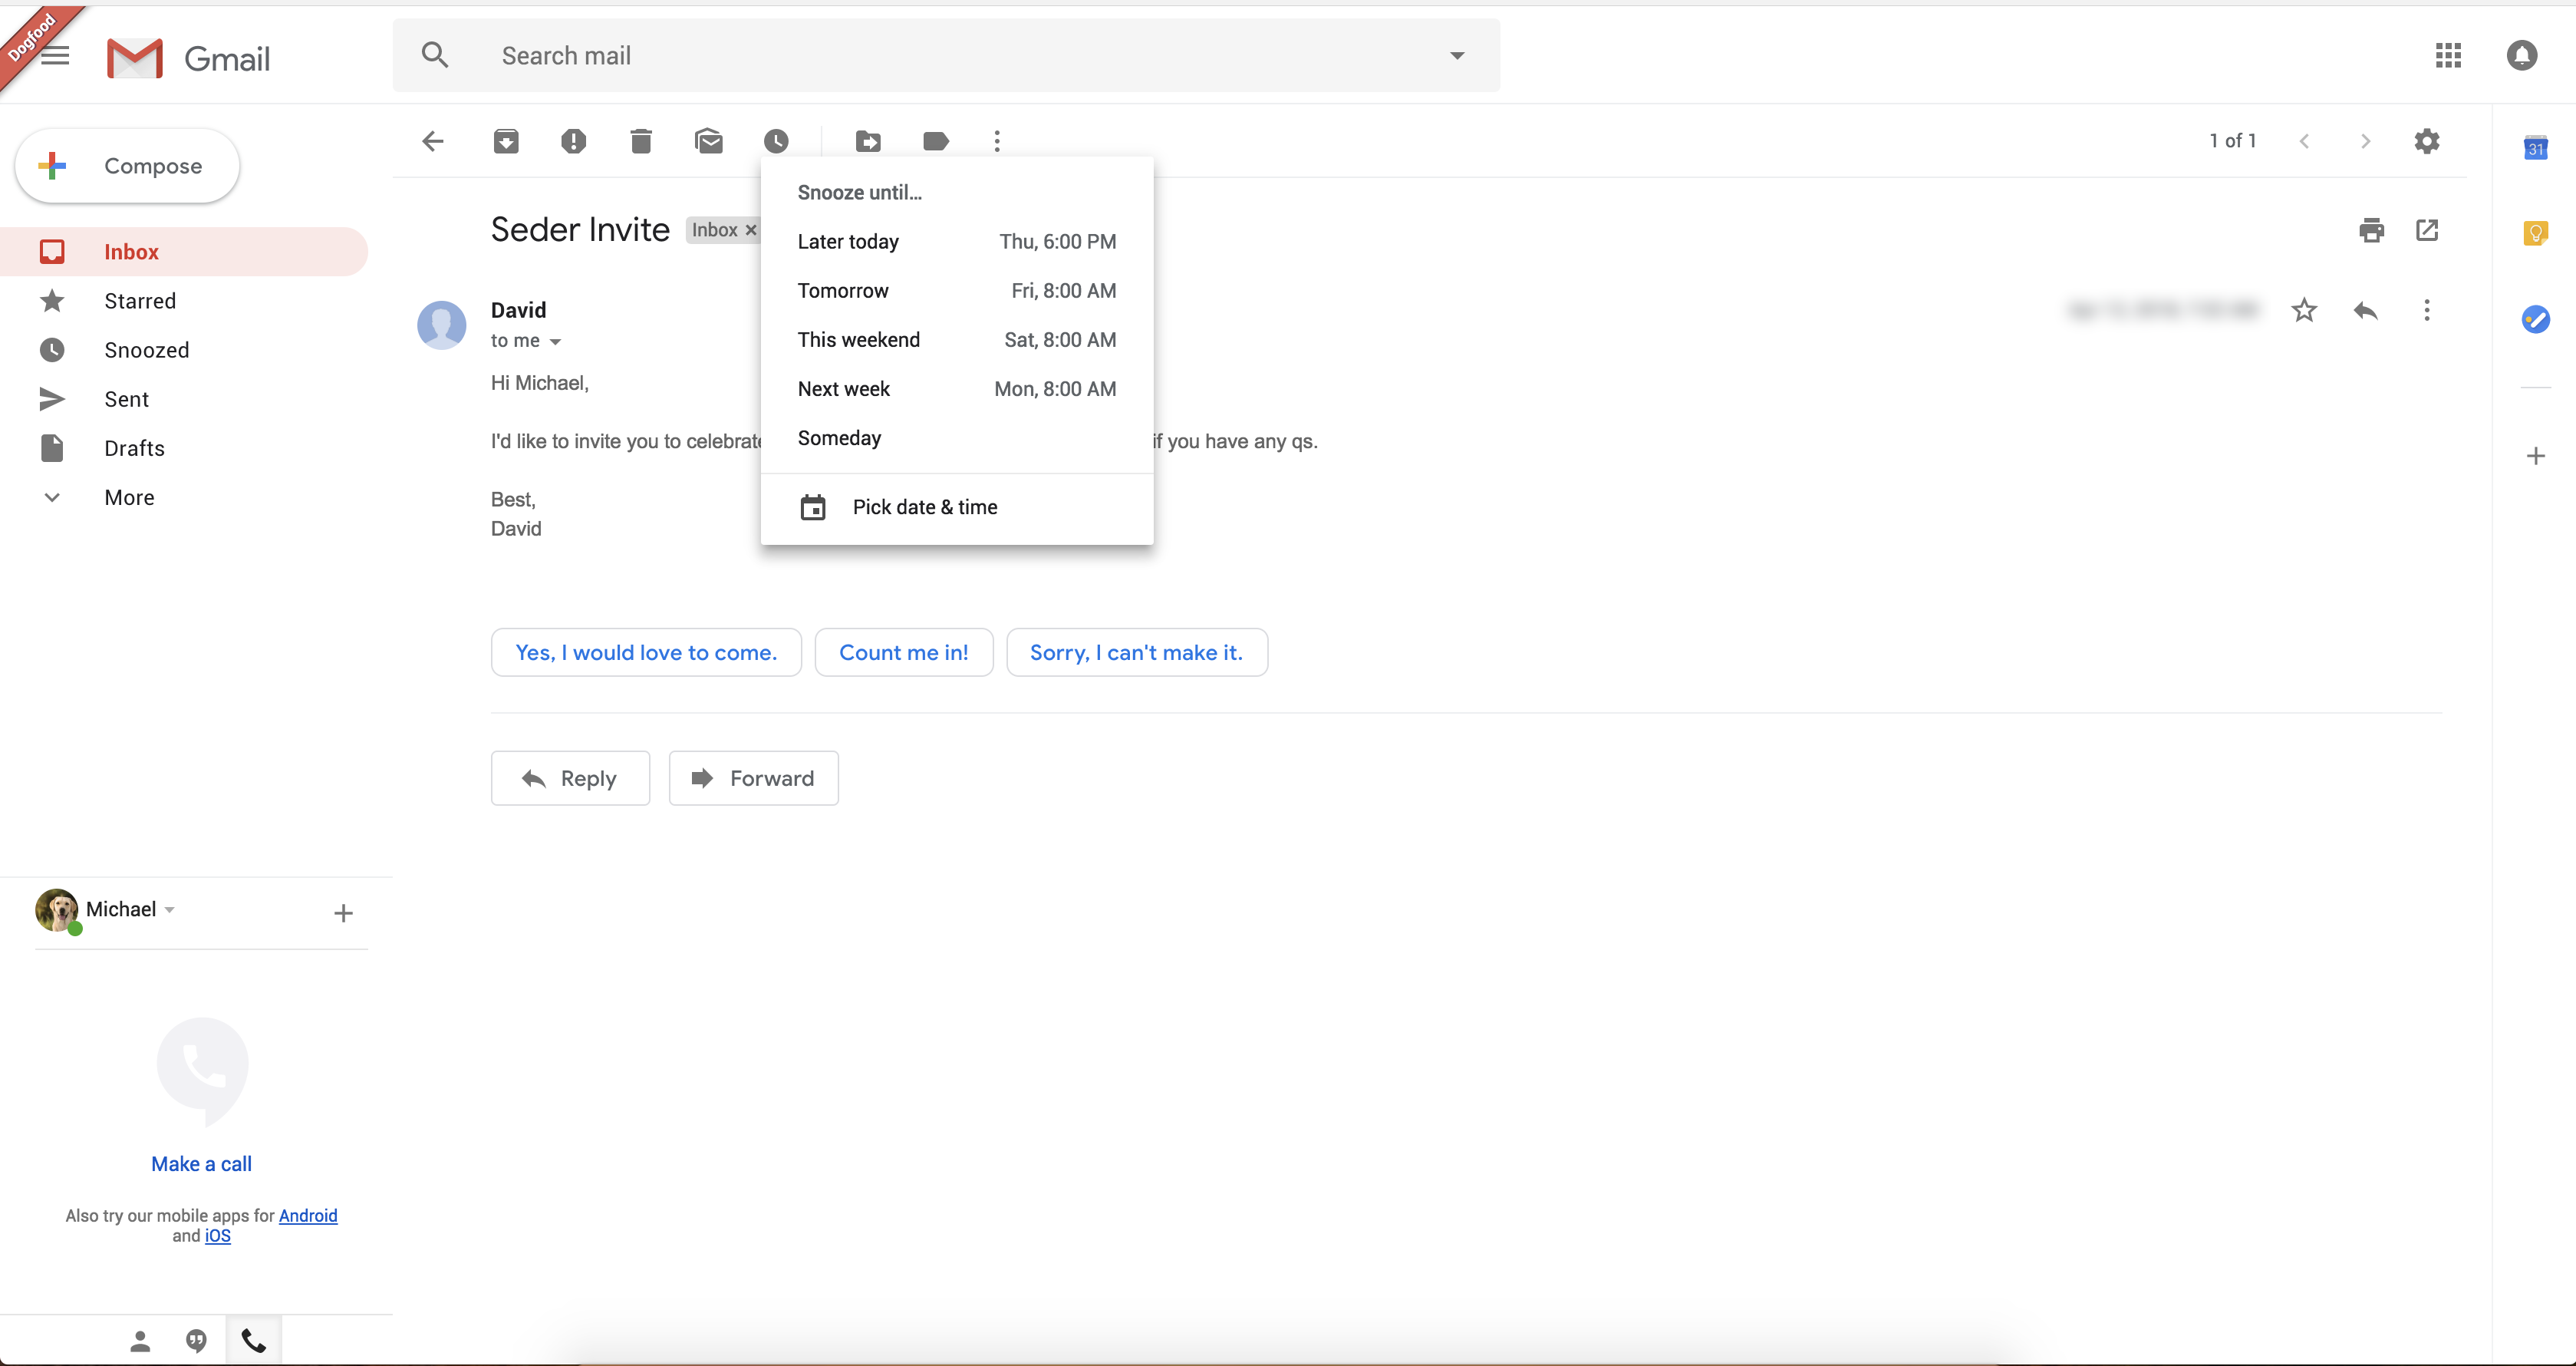
Task: Click the 'Sorry, I can't make it' button
Action: tap(1136, 652)
